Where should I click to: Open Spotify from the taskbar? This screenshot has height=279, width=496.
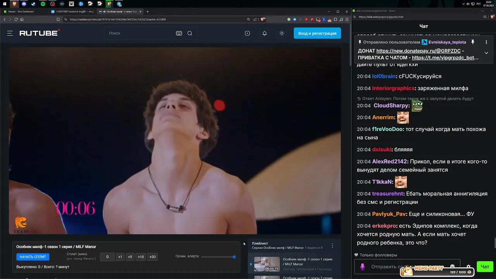(43, 4)
